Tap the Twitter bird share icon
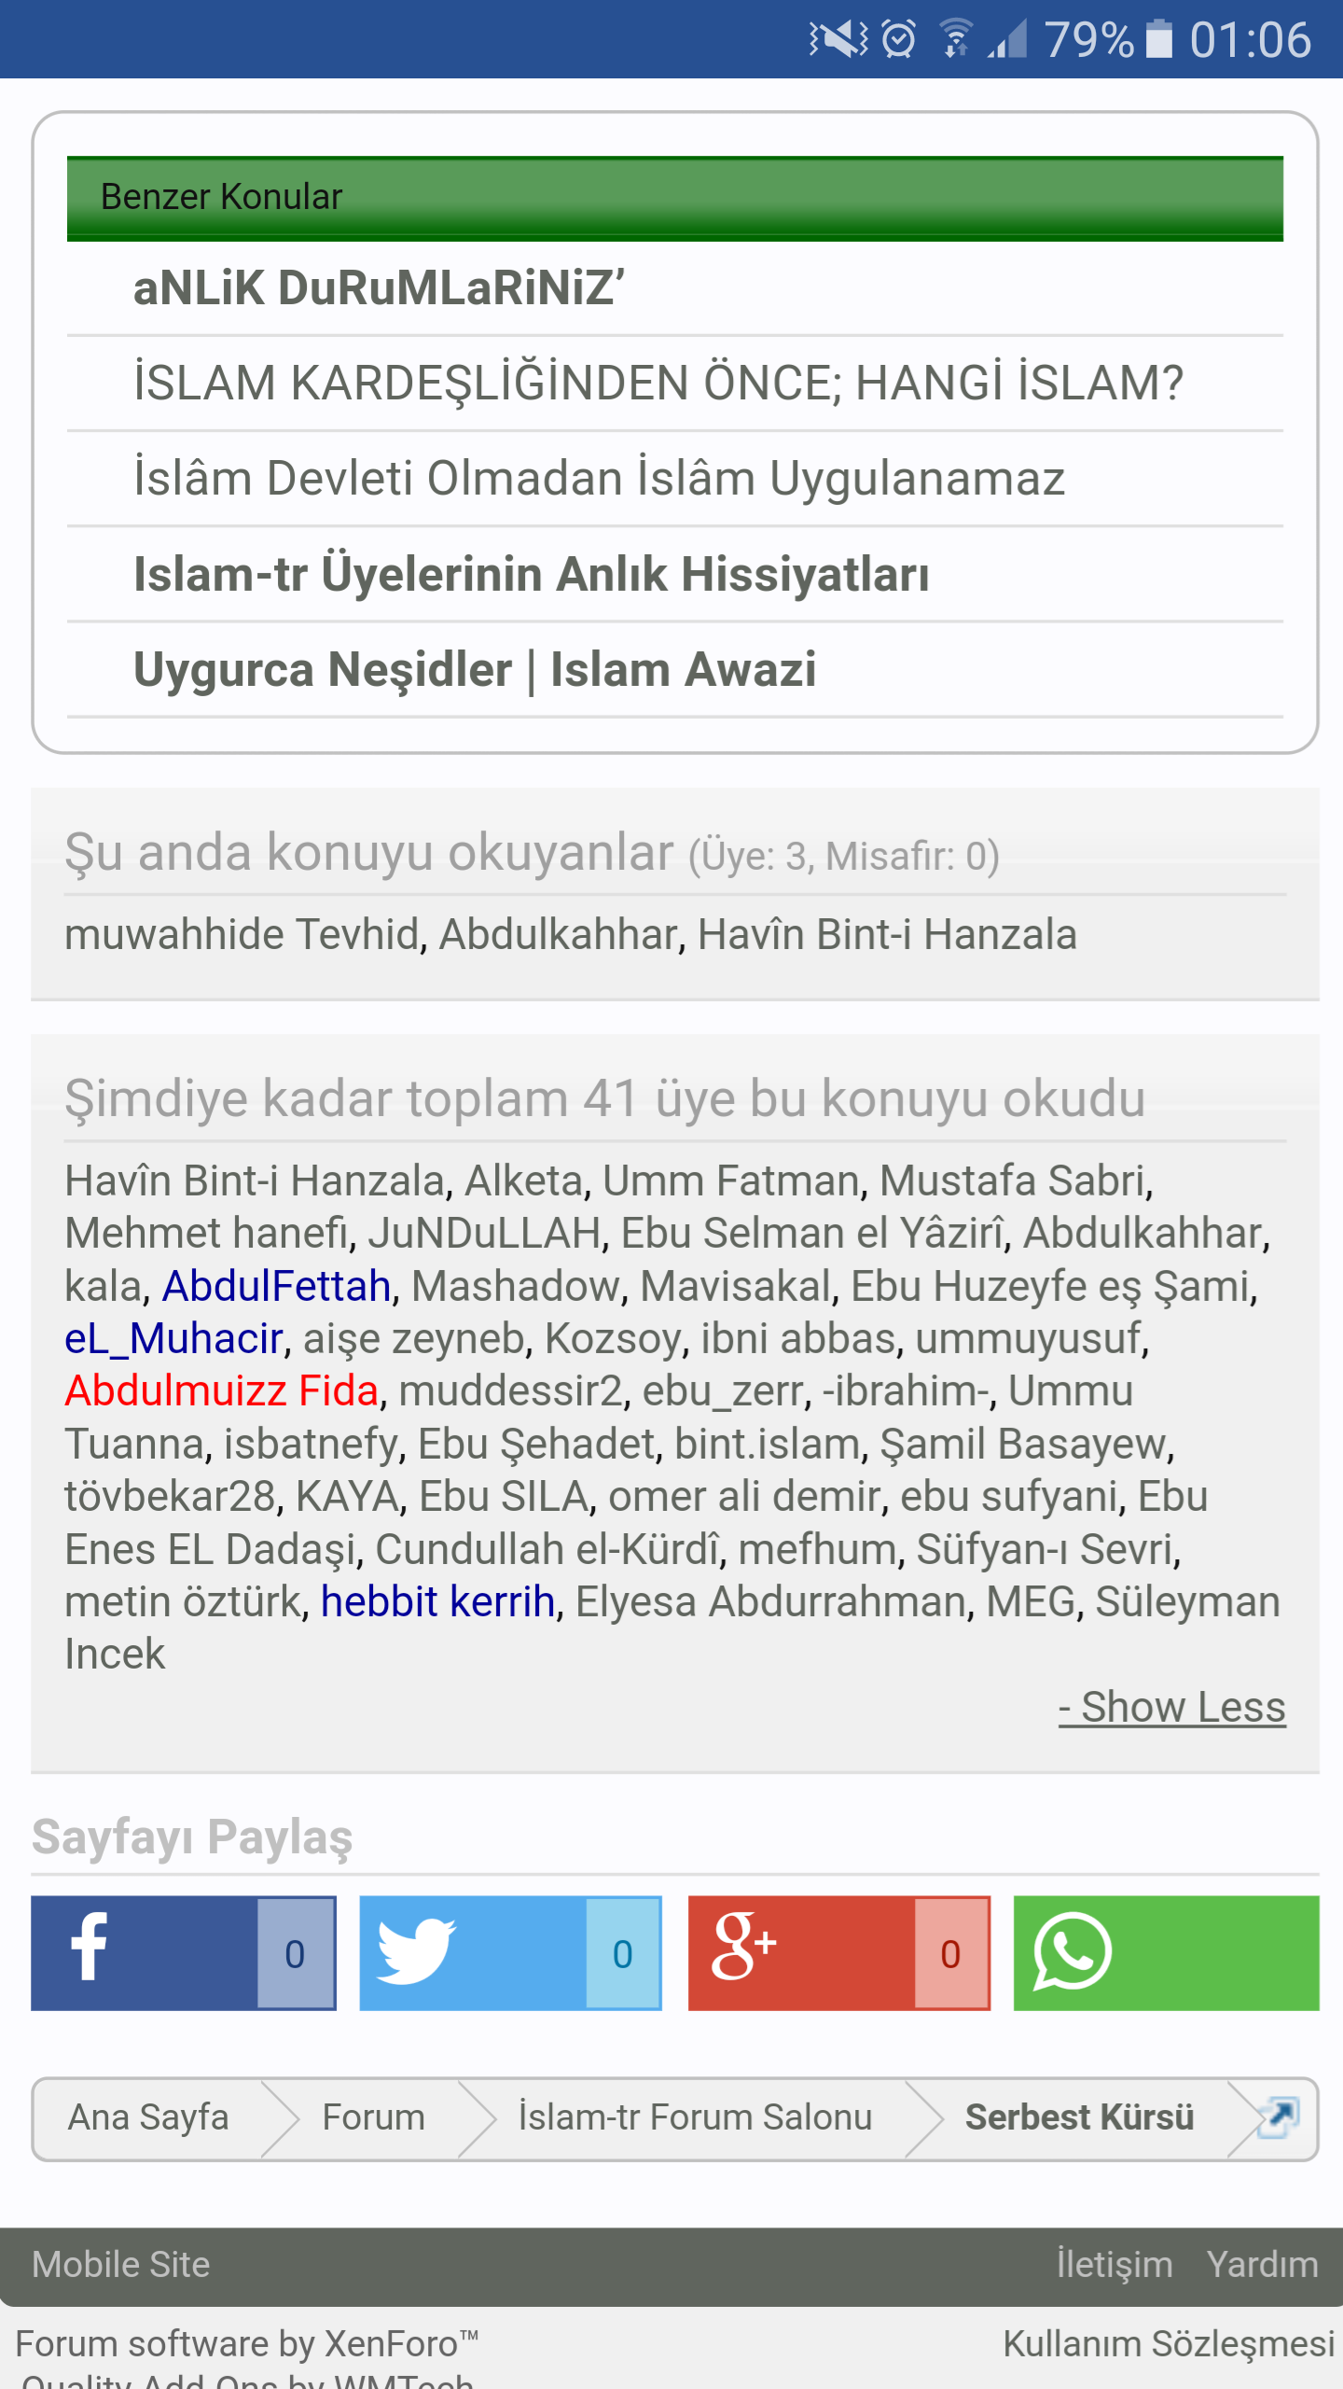The image size is (1343, 2389). [x=416, y=1952]
